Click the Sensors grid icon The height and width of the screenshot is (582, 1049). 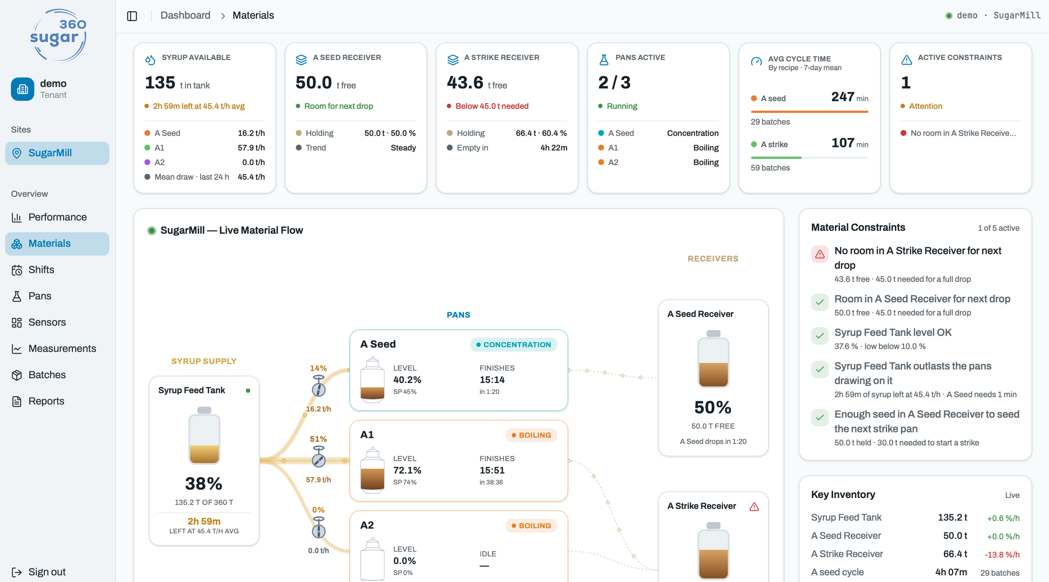17,322
